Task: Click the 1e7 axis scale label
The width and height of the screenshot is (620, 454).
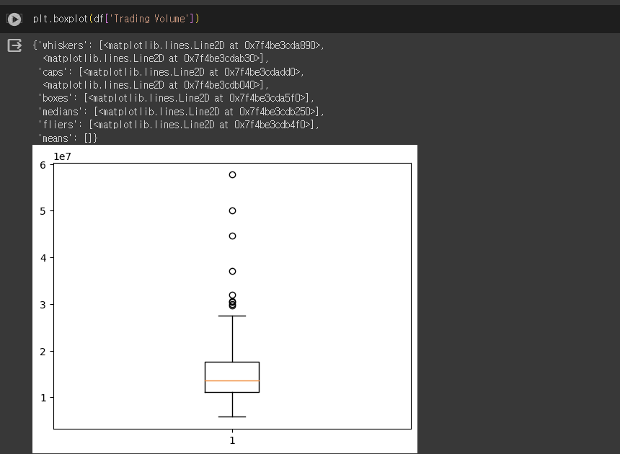Action: coord(63,156)
